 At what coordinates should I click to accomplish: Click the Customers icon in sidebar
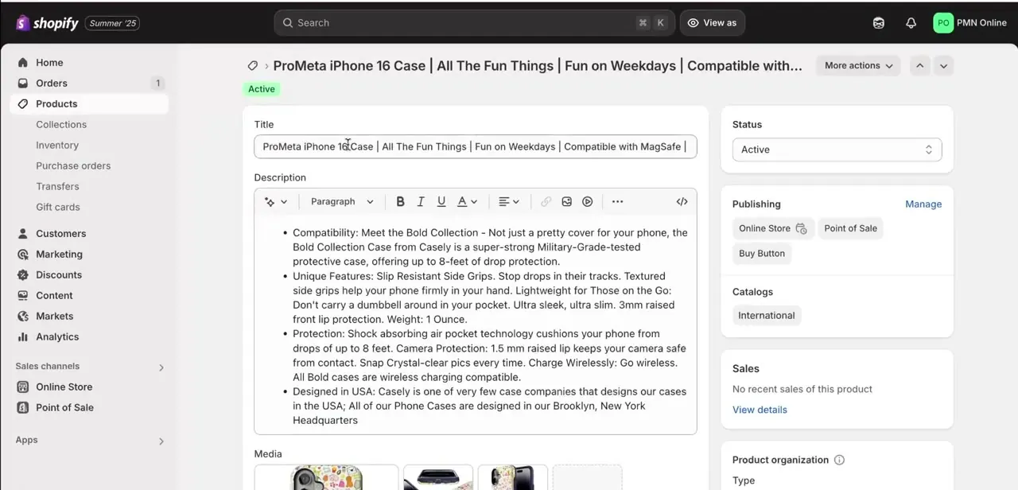click(x=22, y=234)
